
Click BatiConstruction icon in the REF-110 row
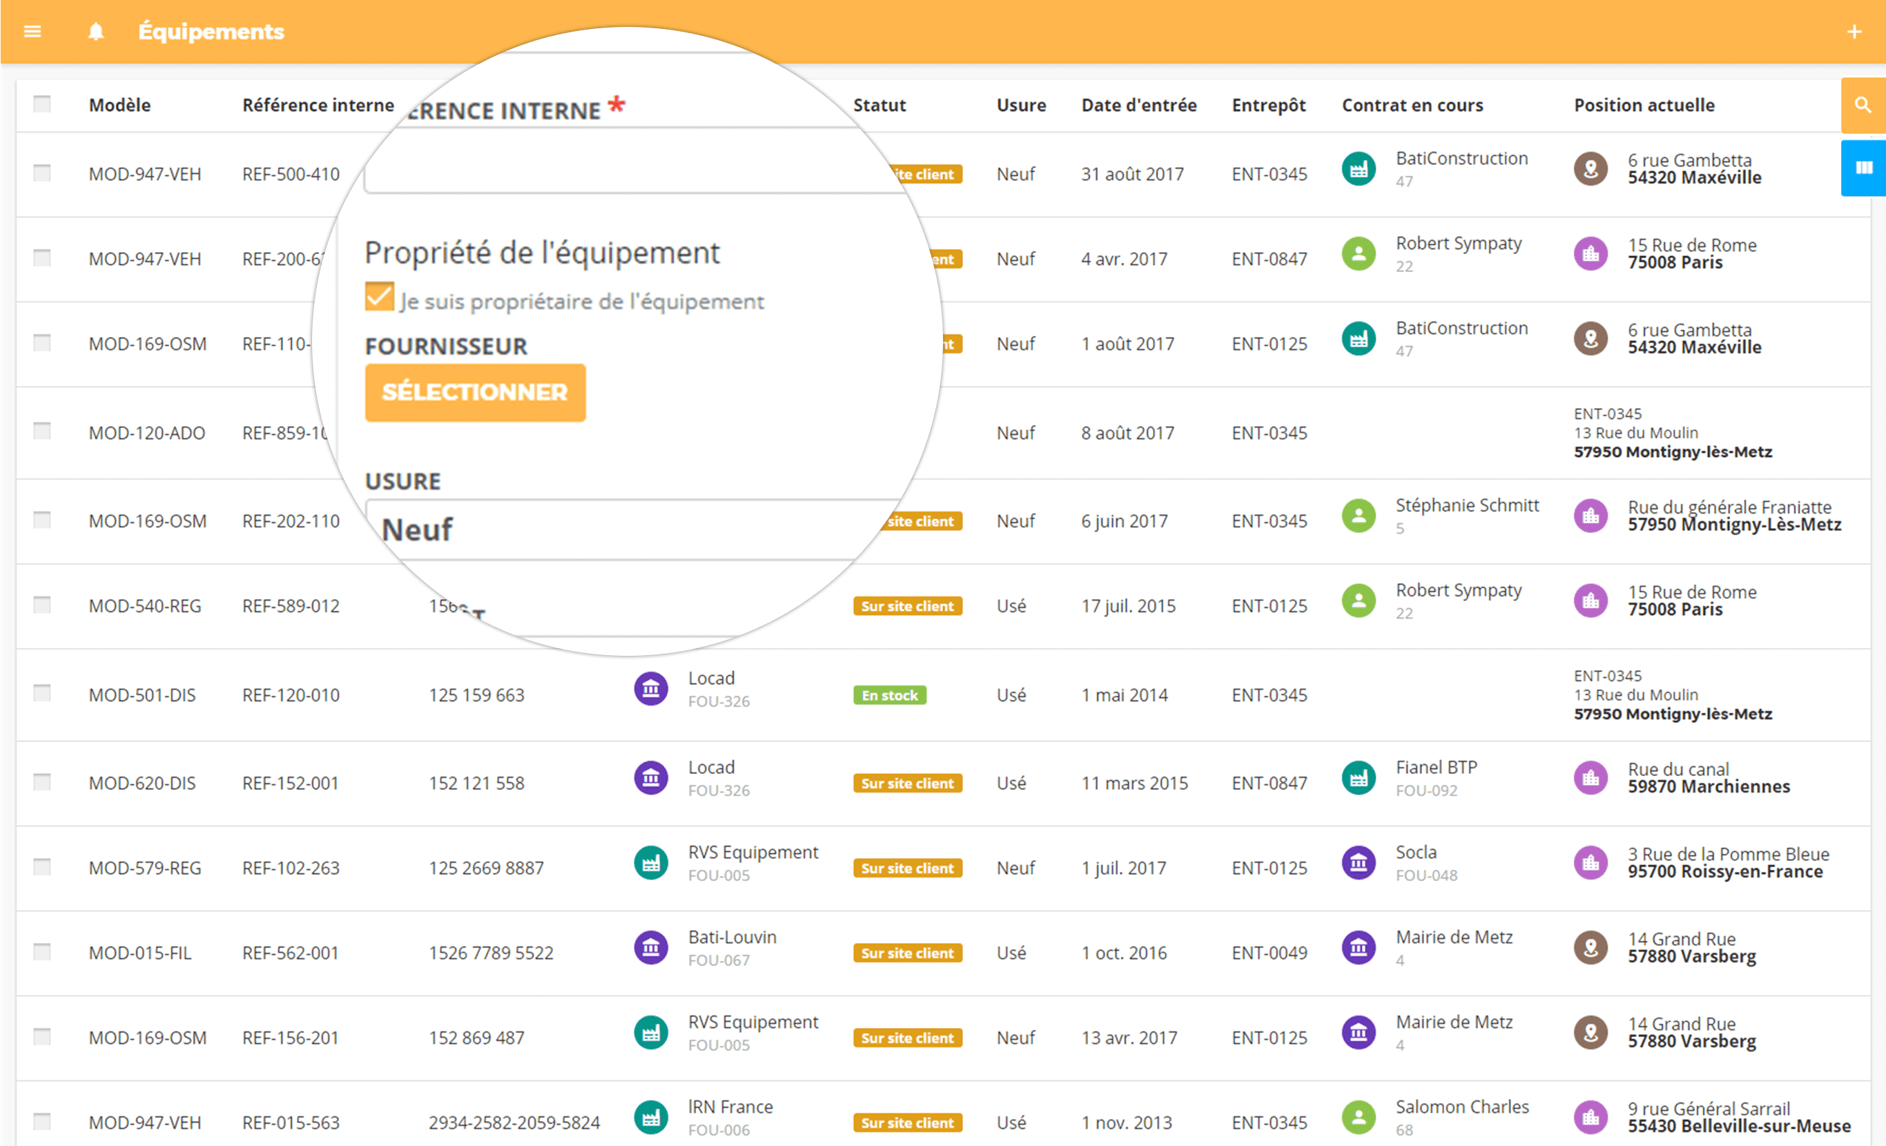click(1359, 338)
